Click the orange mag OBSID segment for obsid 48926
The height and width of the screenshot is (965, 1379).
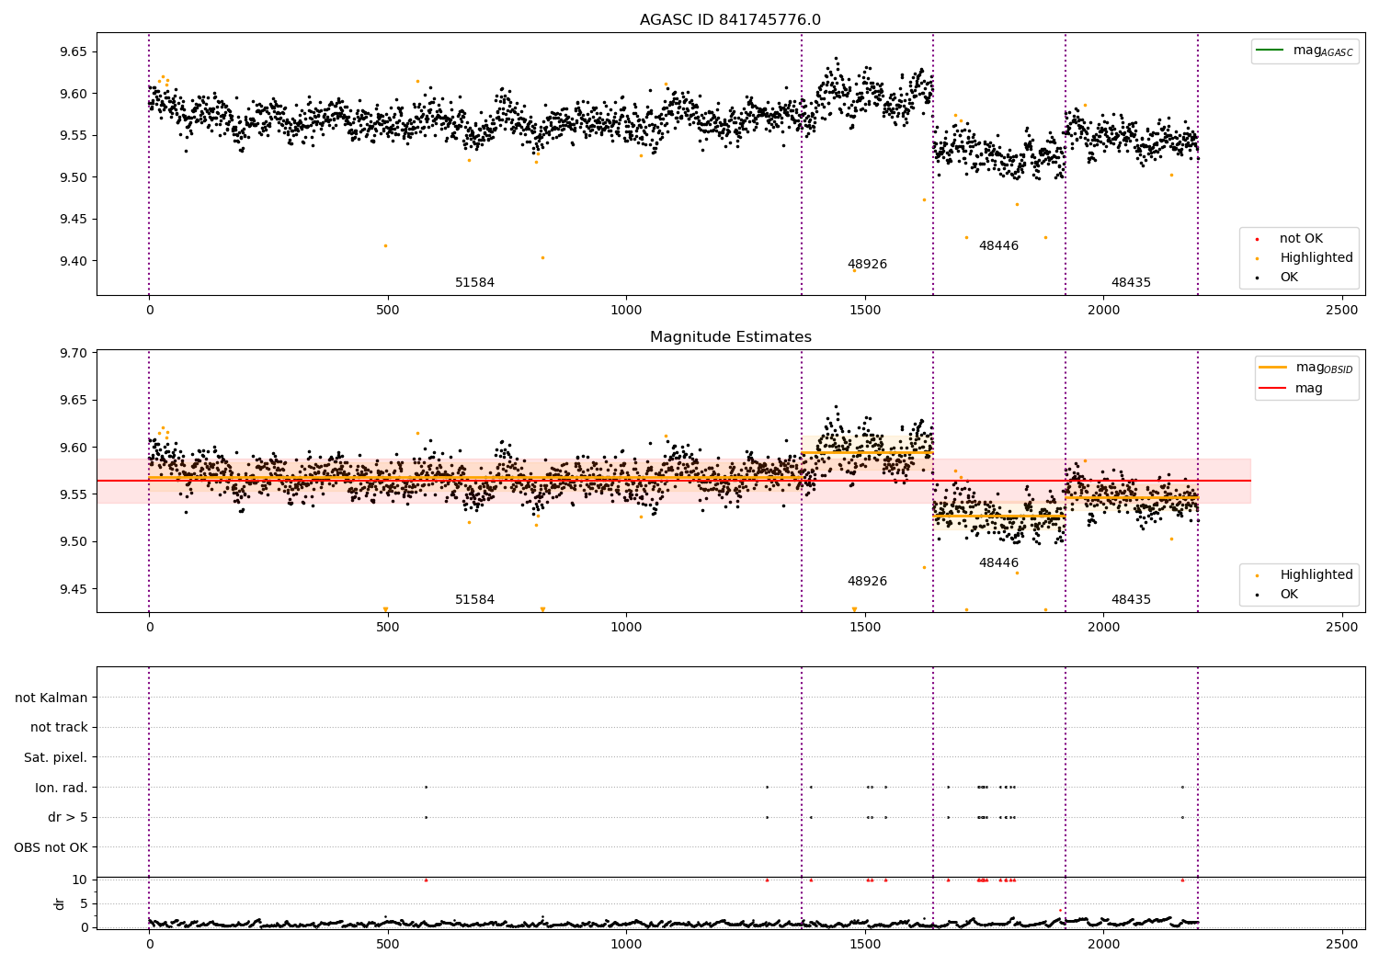pyautogui.click(x=867, y=452)
